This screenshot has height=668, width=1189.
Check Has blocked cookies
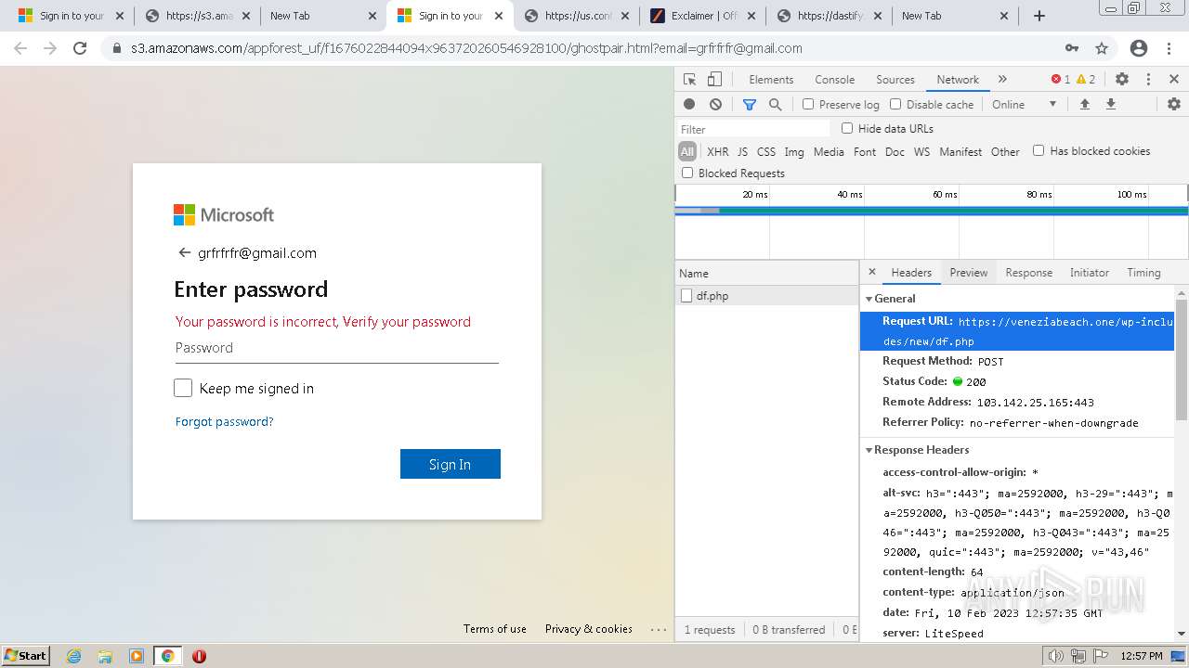1039,150
